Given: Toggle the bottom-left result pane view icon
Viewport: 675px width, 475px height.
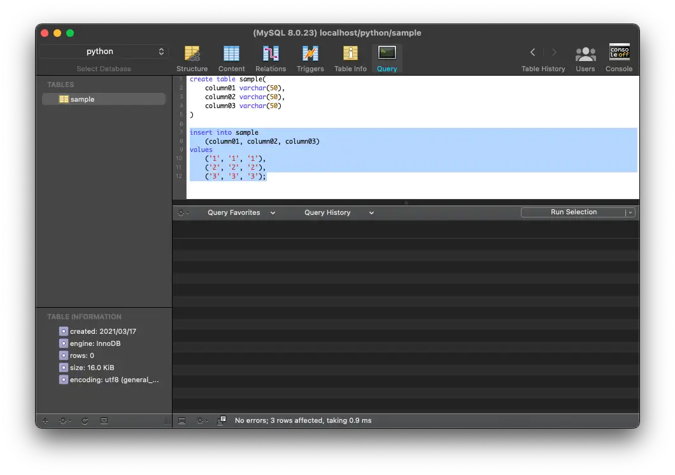Looking at the screenshot, I should (x=181, y=421).
